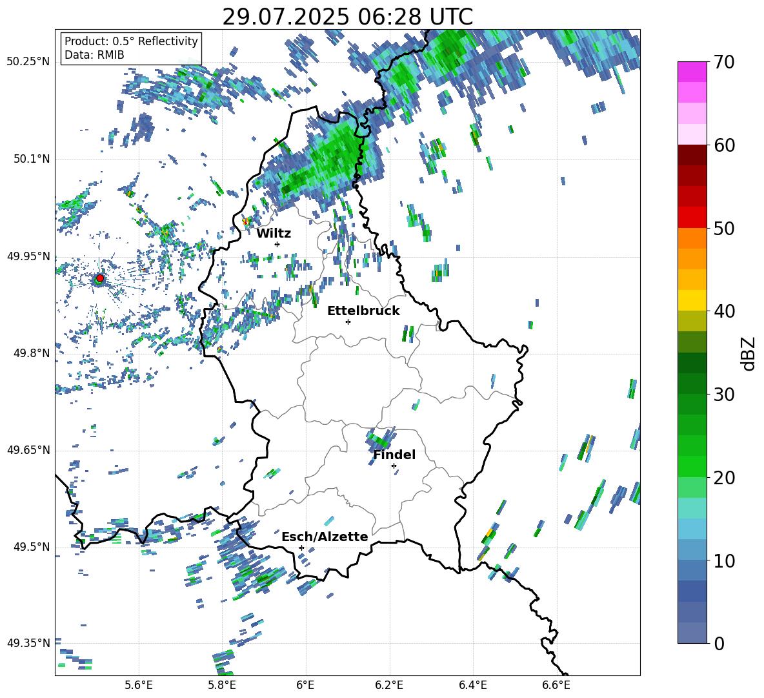
Task: Click the colorbar tick label 0
Action: click(719, 643)
